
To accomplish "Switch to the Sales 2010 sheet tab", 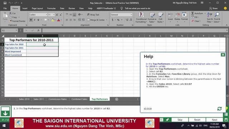I will 24,99.
